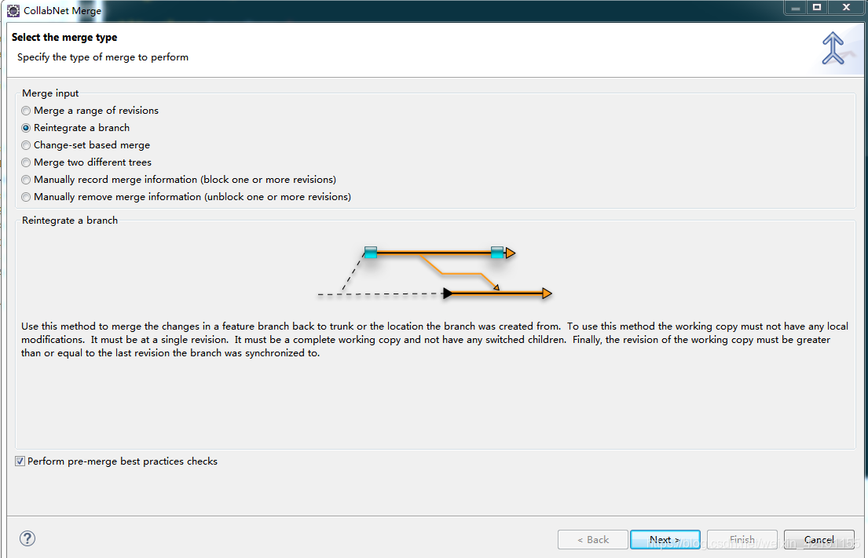Click the branch reintegration diagram

click(x=435, y=273)
